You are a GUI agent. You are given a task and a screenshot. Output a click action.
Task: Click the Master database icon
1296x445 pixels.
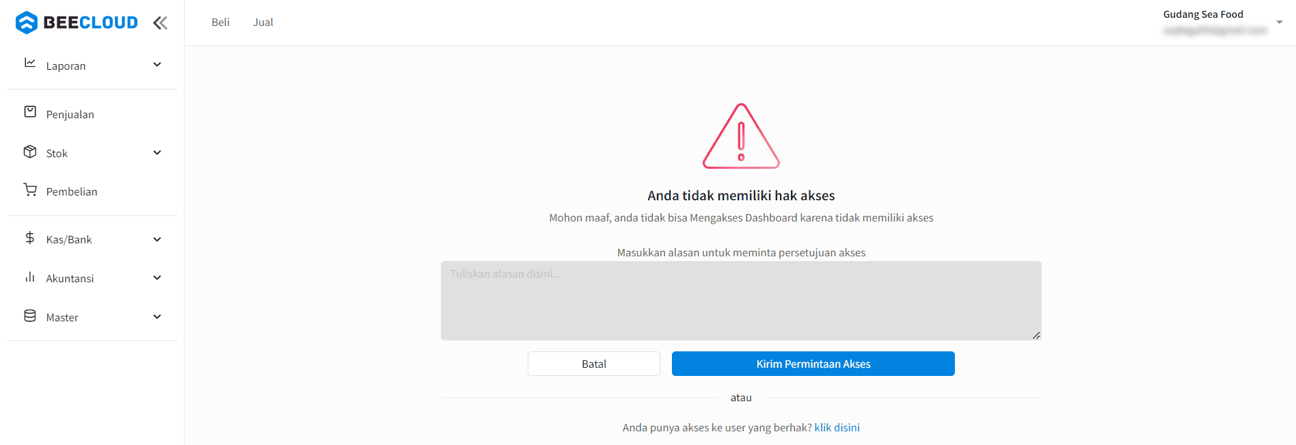click(x=30, y=316)
